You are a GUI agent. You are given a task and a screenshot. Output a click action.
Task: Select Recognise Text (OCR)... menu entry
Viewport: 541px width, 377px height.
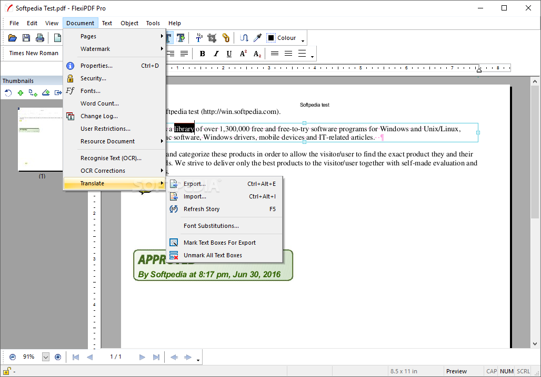click(115, 159)
